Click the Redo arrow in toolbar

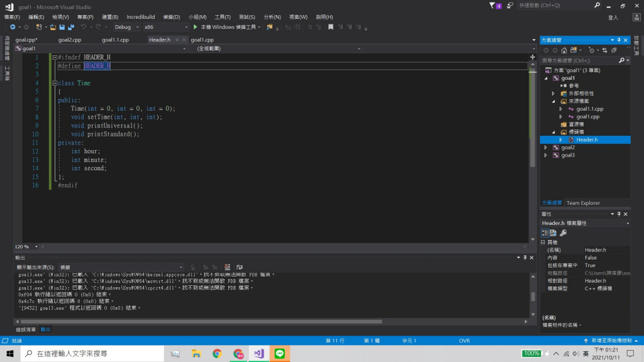point(98,27)
